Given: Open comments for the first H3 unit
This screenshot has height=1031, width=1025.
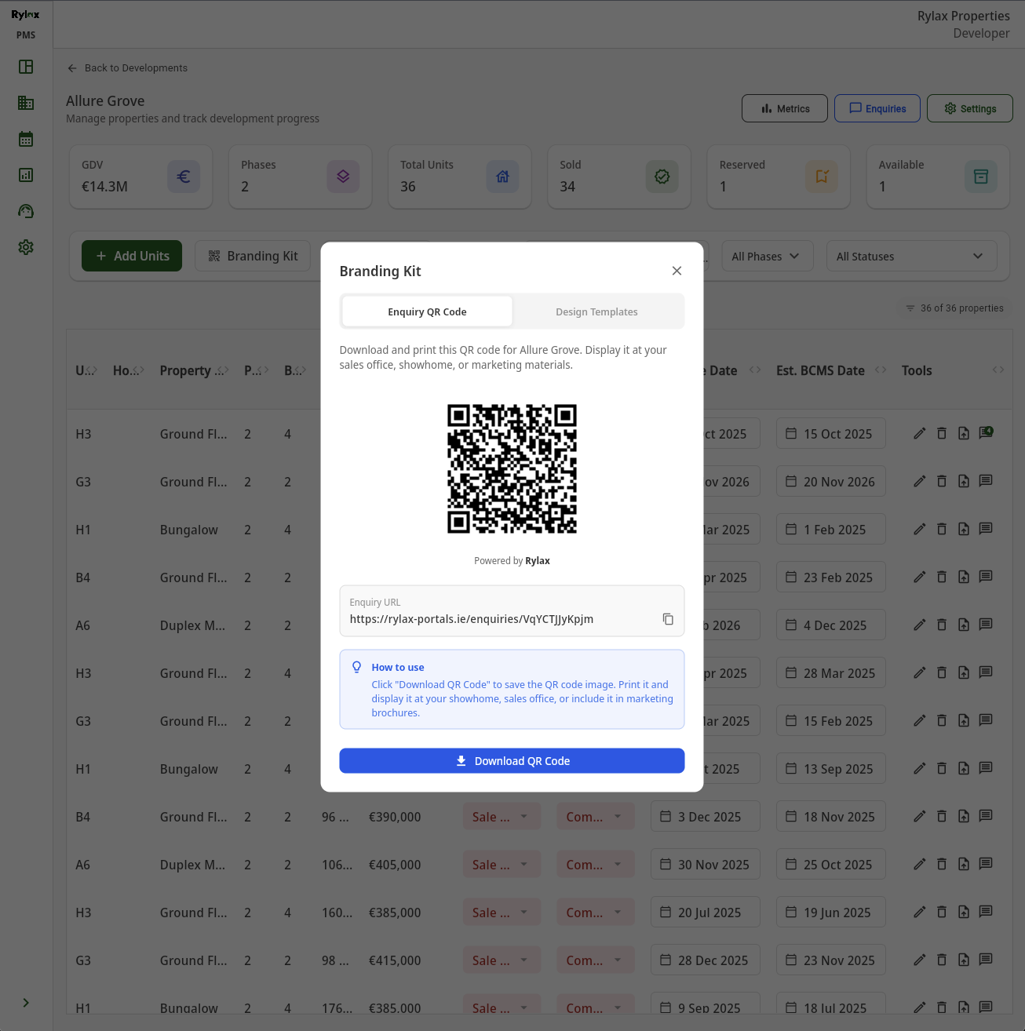Looking at the screenshot, I should click(x=986, y=433).
